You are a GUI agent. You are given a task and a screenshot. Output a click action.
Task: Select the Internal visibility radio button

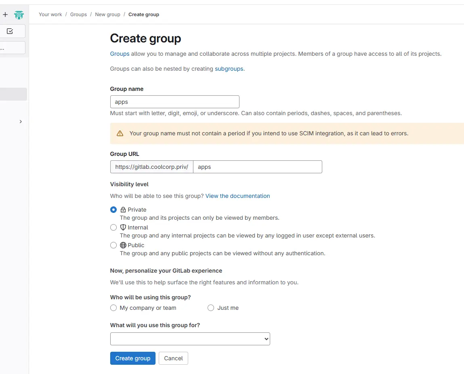(x=113, y=227)
